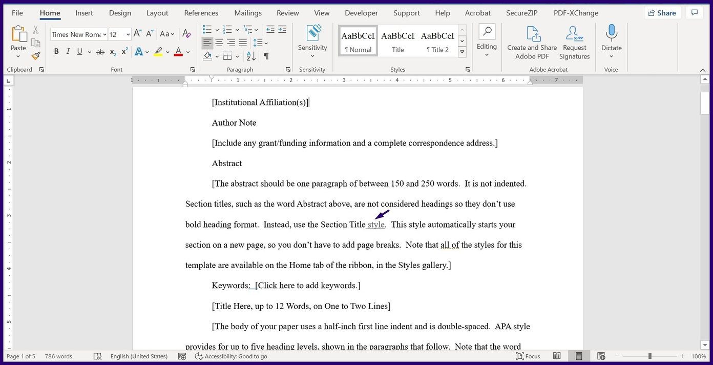
Task: Toggle Underline formatting
Action: pos(80,51)
